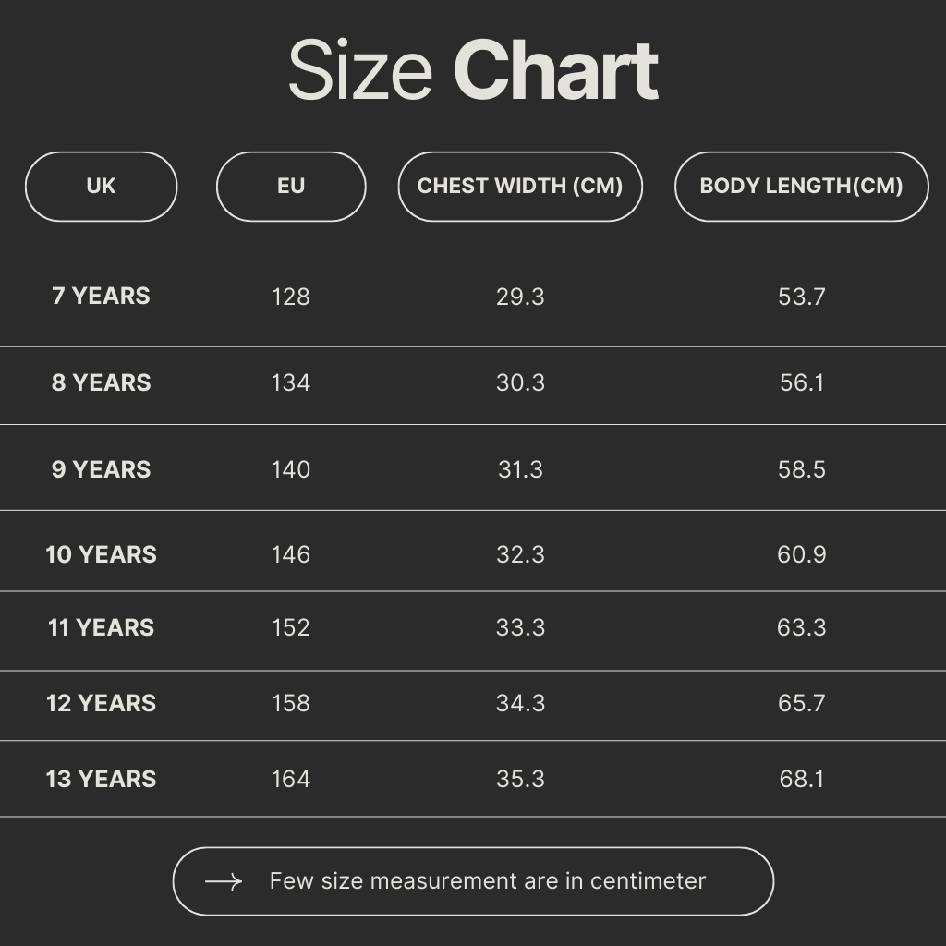Select the 7 YEARS row label
The width and height of the screenshot is (946, 946).
pyautogui.click(x=101, y=297)
